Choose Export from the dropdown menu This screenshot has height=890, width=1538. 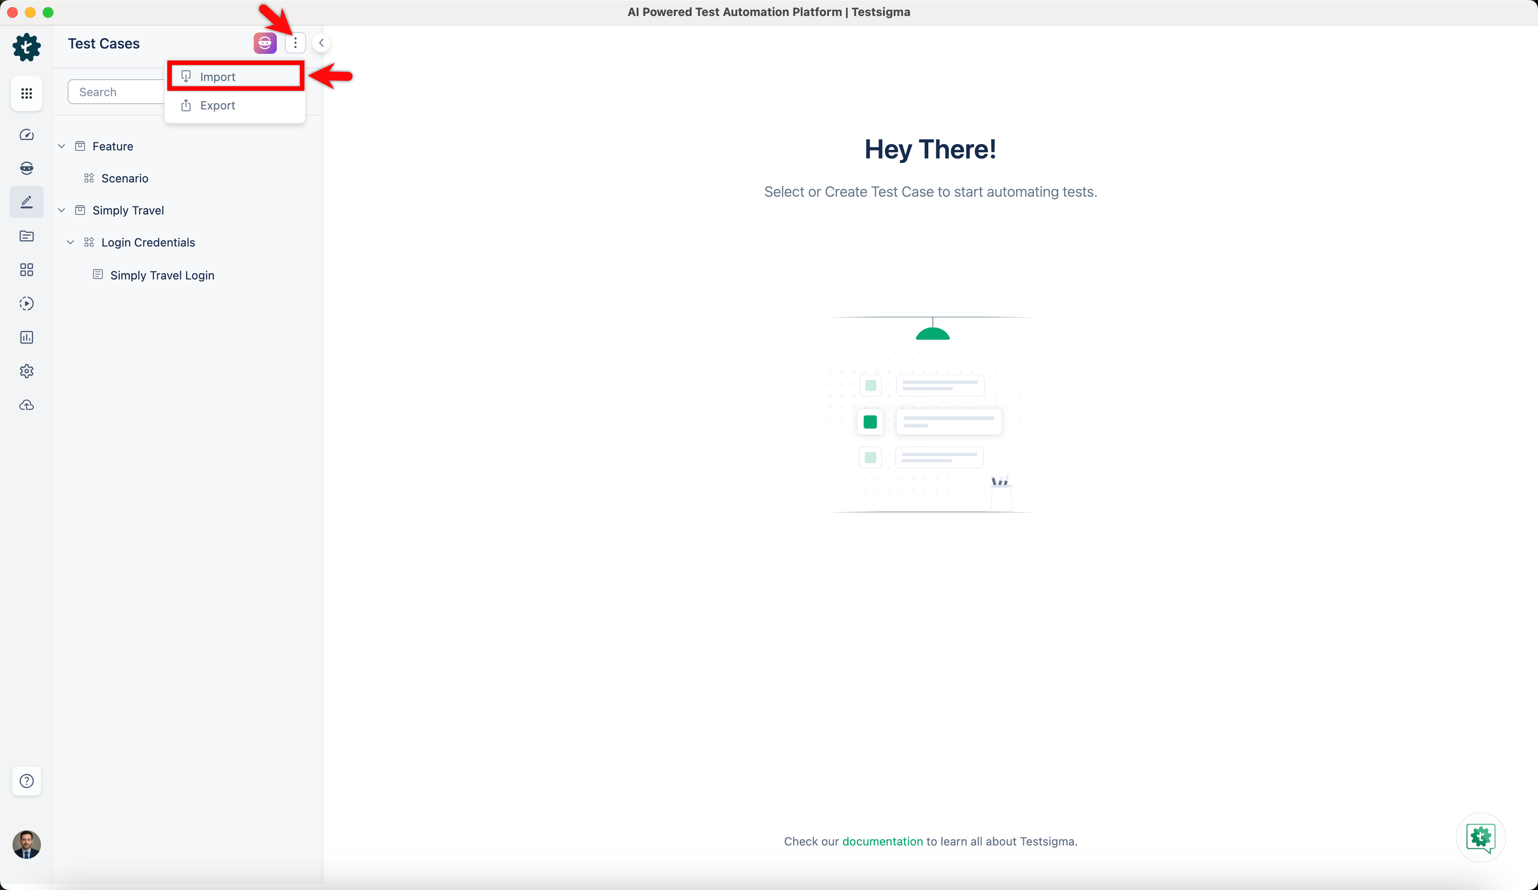click(217, 105)
